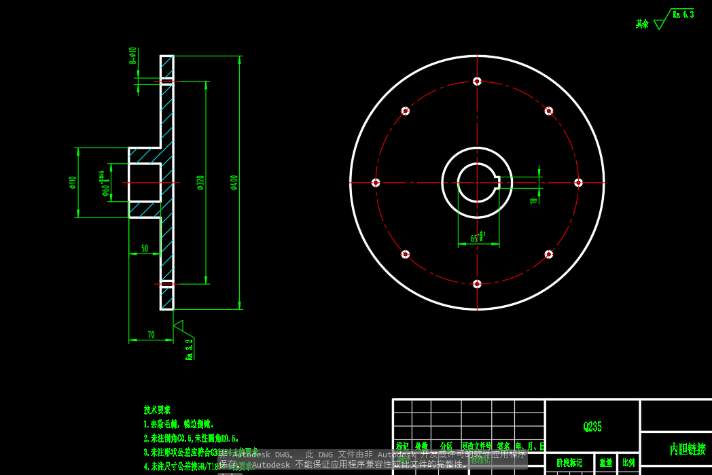Select the keyway notch on center bore

coord(498,183)
